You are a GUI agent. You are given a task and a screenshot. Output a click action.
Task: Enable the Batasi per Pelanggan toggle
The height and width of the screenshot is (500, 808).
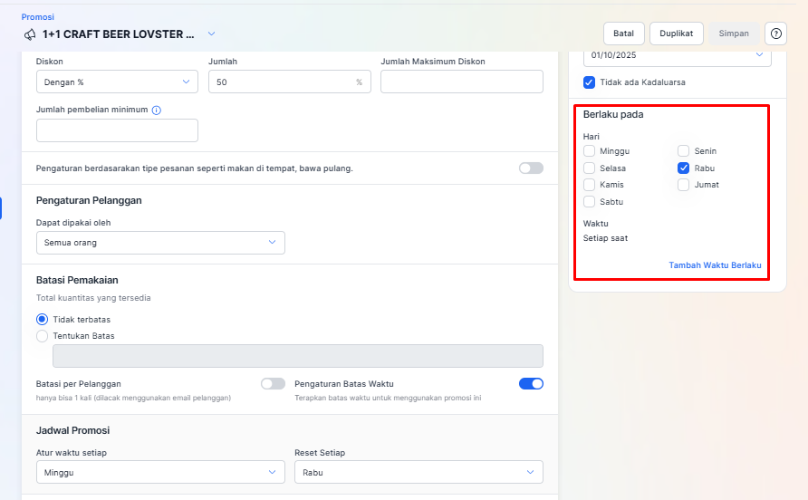[x=273, y=384]
